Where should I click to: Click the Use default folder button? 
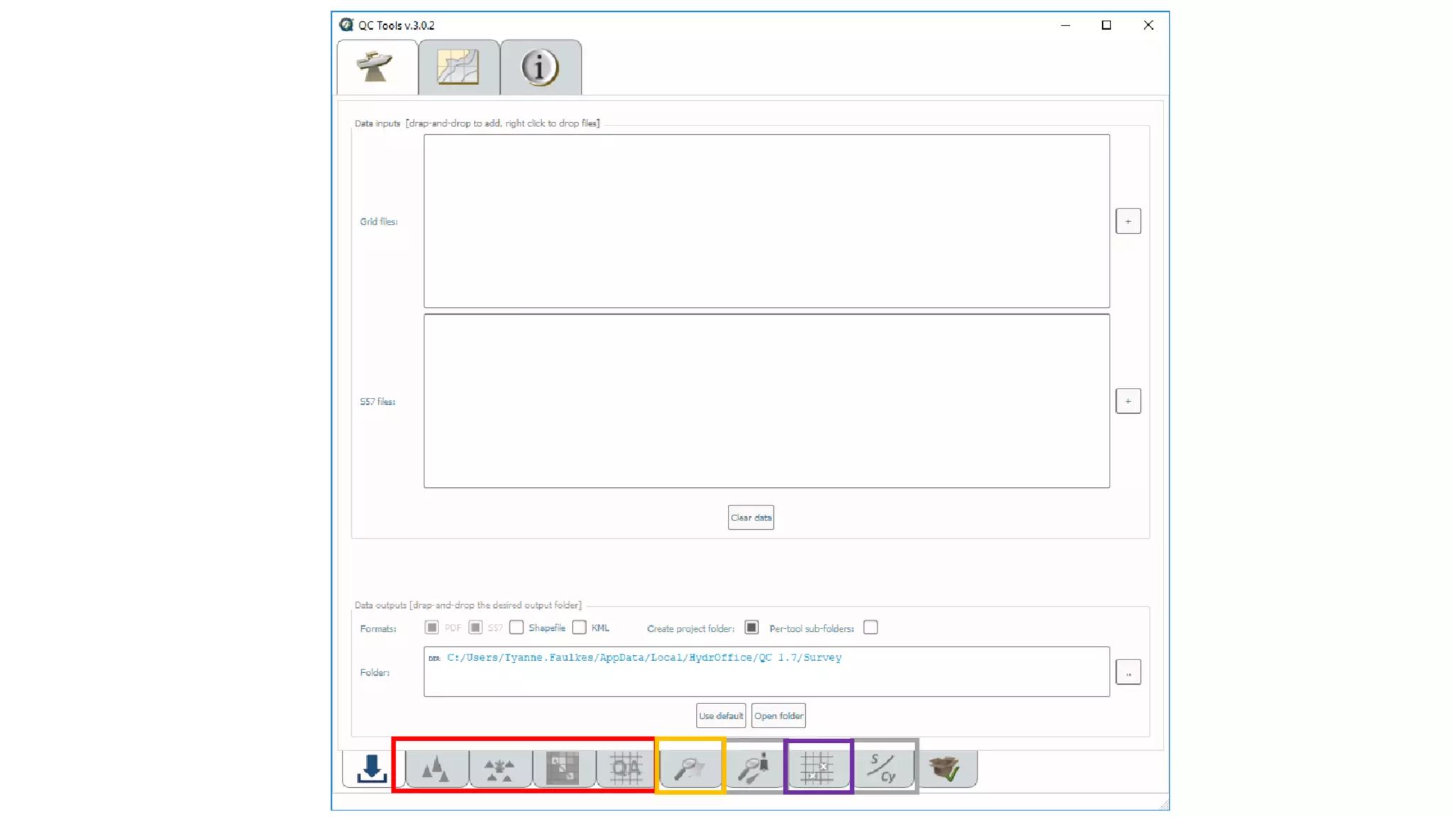tap(720, 715)
